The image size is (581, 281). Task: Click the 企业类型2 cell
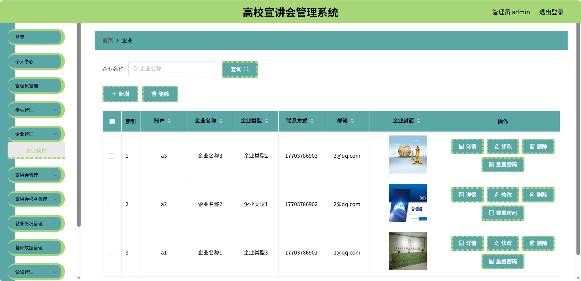(x=256, y=156)
